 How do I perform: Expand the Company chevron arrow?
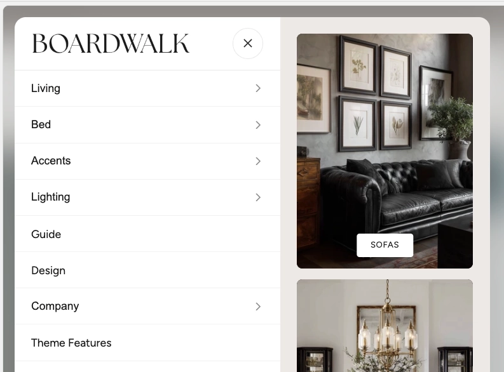point(258,307)
